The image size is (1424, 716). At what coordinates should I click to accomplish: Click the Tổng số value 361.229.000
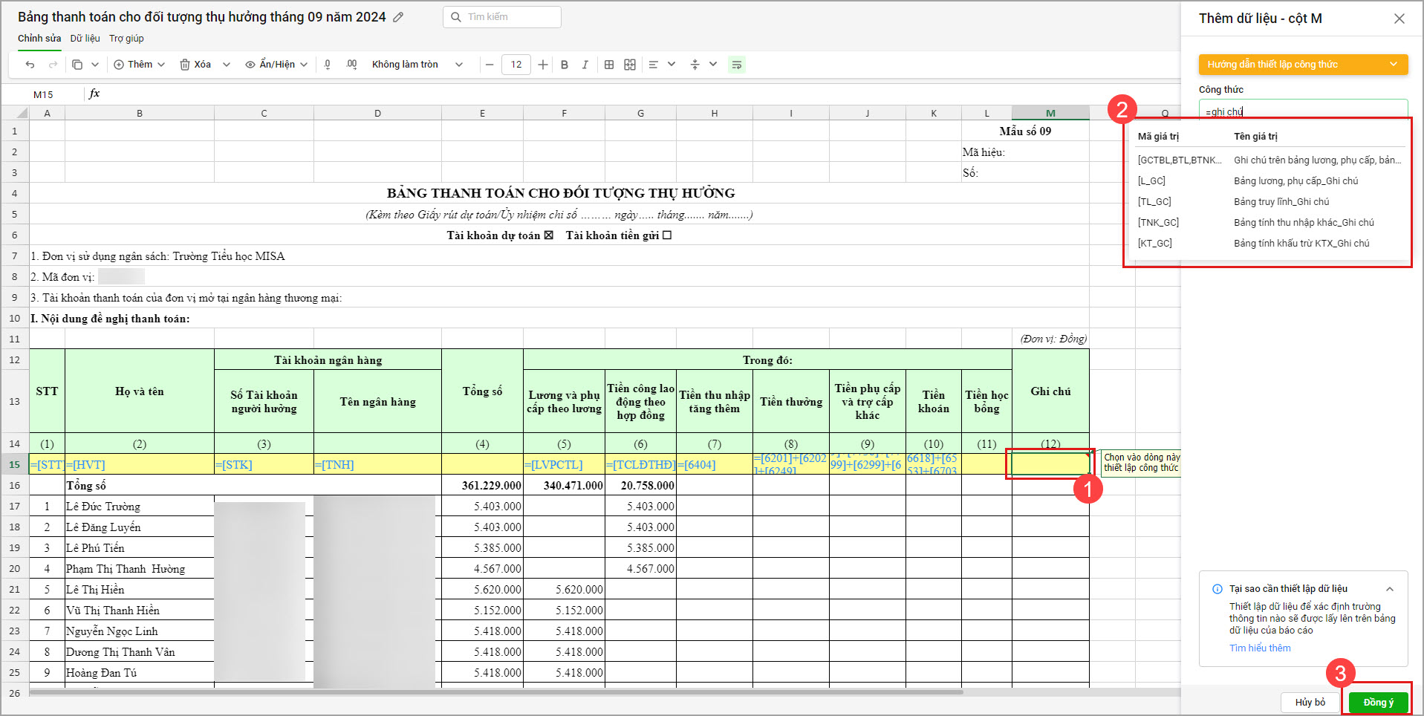(482, 486)
